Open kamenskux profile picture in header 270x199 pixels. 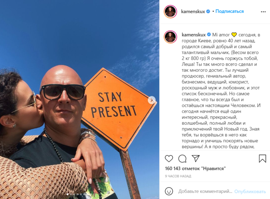tap(170, 12)
